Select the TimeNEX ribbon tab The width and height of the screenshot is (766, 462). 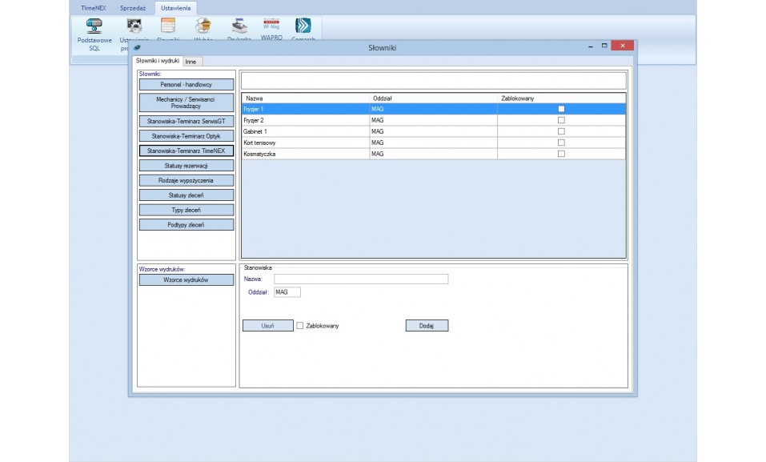[x=94, y=7]
